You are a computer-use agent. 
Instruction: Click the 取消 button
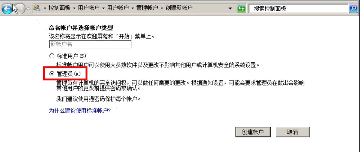coord(292,132)
